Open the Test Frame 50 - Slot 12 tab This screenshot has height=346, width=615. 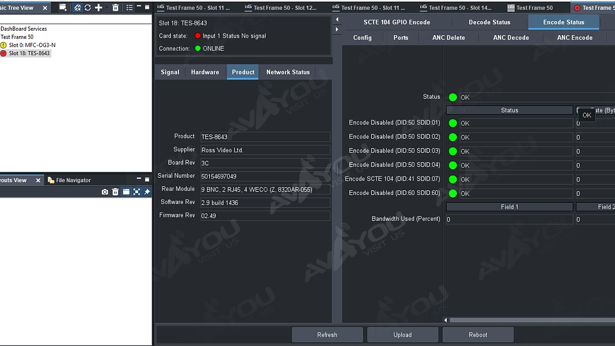pyautogui.click(x=281, y=7)
